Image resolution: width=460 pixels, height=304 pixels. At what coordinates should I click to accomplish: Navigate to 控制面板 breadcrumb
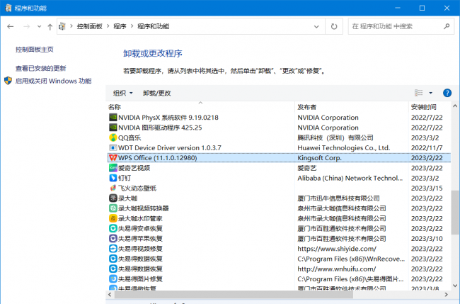89,26
